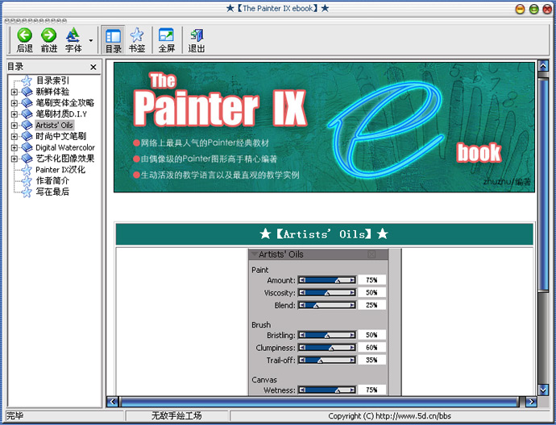Click the green Back (后退) arrow button
556x425 pixels.
pos(24,39)
